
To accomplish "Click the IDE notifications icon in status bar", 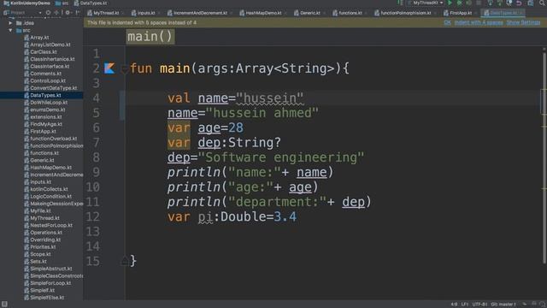I will (543, 305).
